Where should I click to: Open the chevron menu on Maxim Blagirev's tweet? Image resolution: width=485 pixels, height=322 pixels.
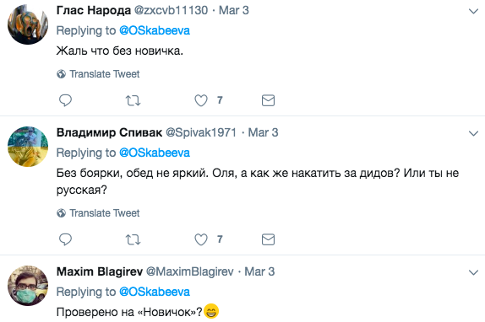[x=473, y=272]
